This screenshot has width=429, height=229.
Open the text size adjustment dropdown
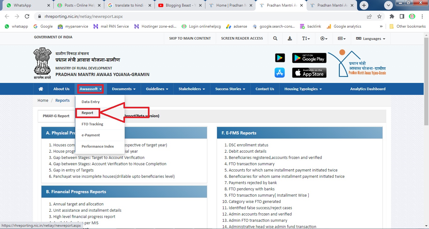point(306,38)
